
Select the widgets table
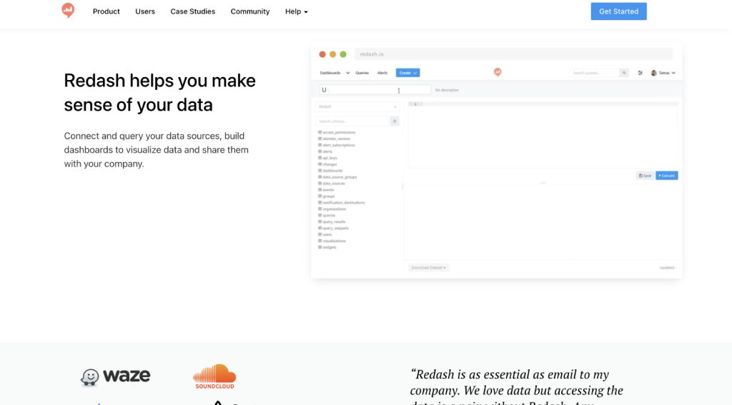click(x=327, y=248)
